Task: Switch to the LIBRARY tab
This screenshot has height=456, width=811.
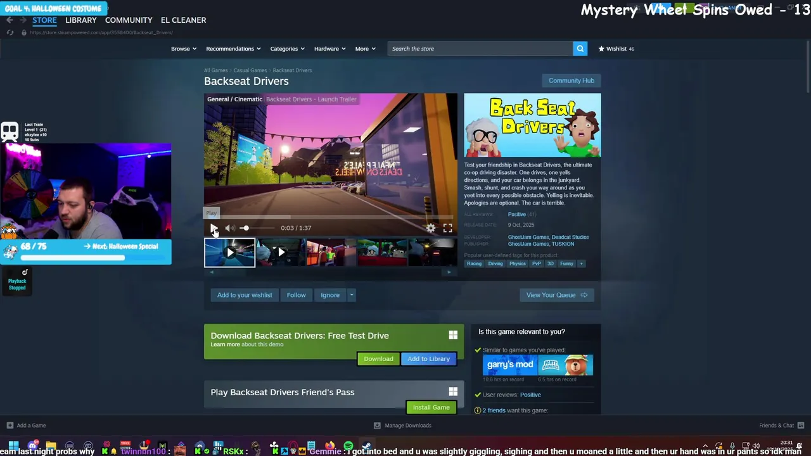Action: [81, 20]
